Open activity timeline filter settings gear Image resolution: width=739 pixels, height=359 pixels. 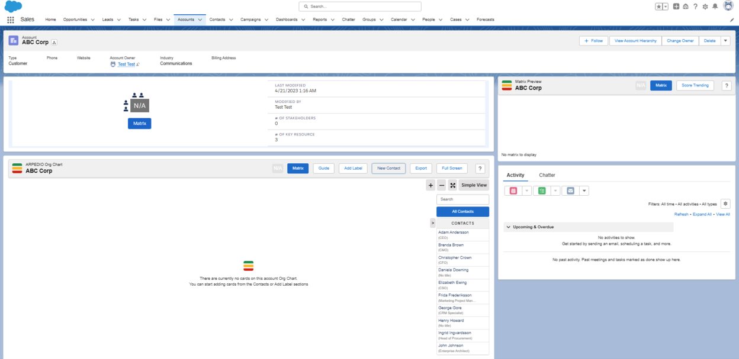(725, 204)
